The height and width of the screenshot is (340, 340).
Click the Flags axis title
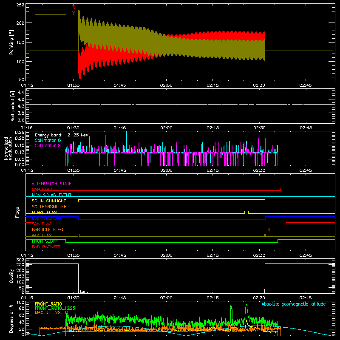[x=17, y=212]
